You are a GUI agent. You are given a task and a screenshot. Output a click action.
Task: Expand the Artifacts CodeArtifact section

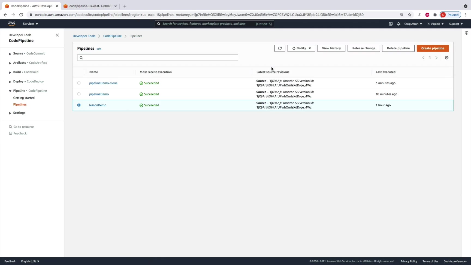10,63
